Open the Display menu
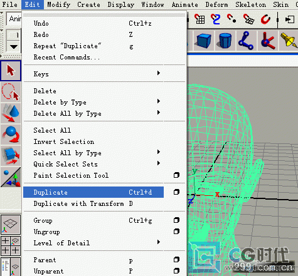This screenshot has width=298, height=276. 121,4
